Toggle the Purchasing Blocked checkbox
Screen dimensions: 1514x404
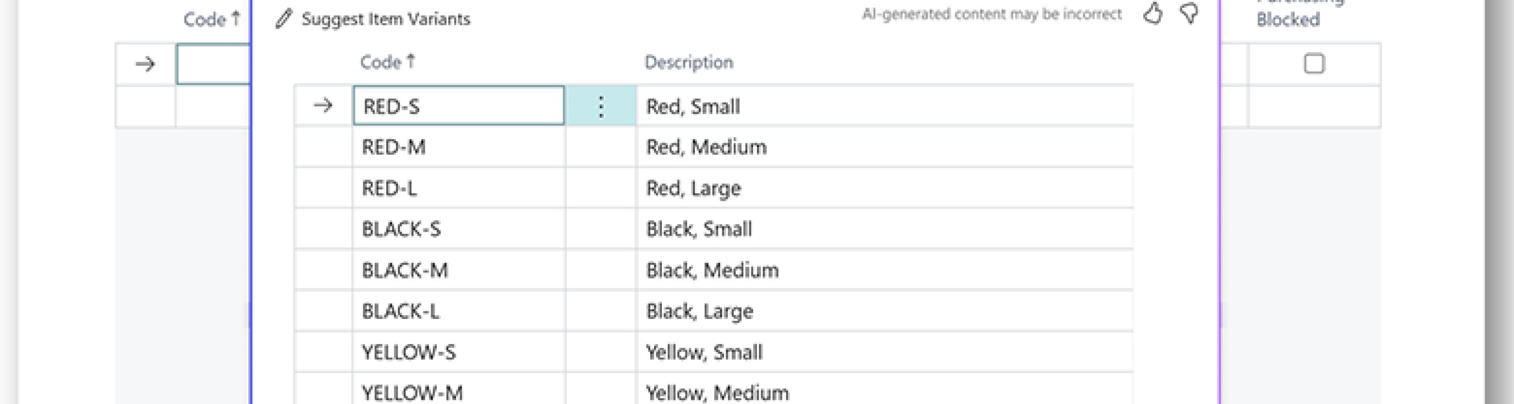coord(1314,63)
